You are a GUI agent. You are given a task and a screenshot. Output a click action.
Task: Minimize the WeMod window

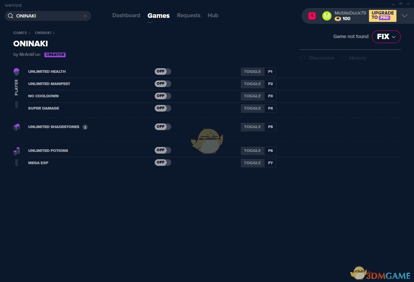click(x=393, y=4)
